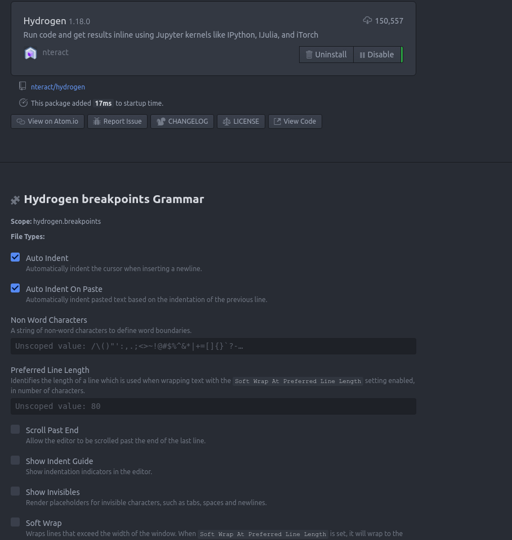The height and width of the screenshot is (540, 512).
Task: Disable Auto Indent On Paste
Action: click(15, 288)
